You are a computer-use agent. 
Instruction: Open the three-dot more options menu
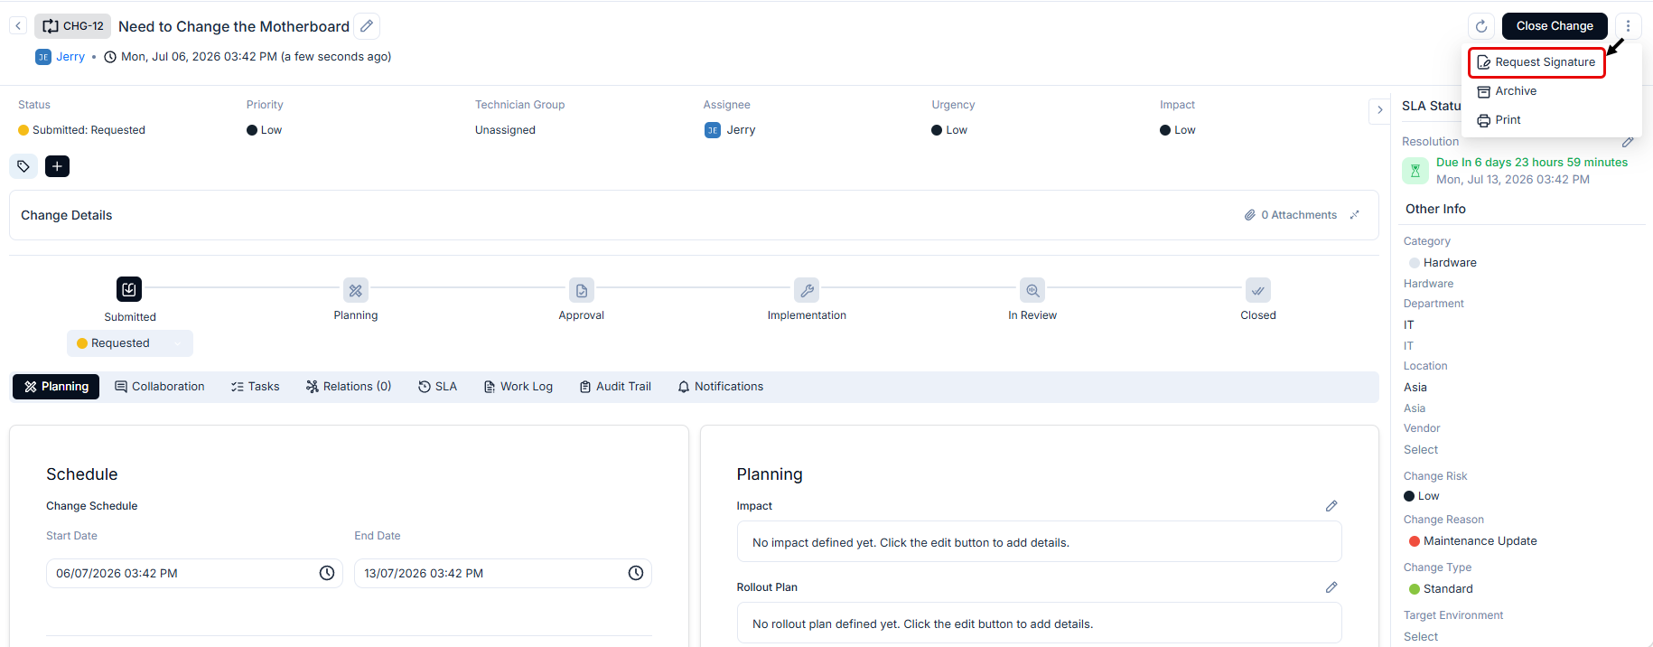click(x=1629, y=26)
